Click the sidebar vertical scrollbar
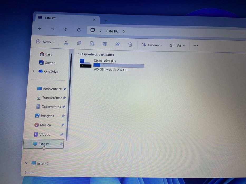Image resolution: width=246 pixels, height=184 pixels. click(69, 97)
